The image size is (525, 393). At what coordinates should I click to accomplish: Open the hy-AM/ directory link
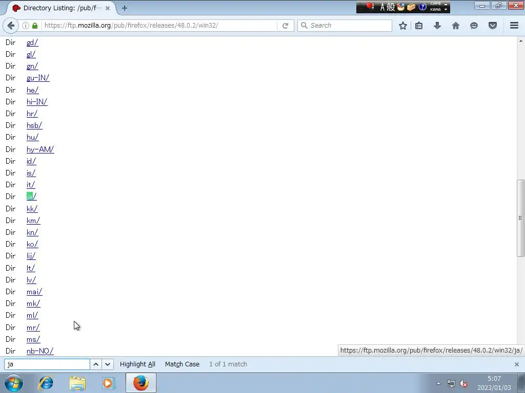click(40, 149)
